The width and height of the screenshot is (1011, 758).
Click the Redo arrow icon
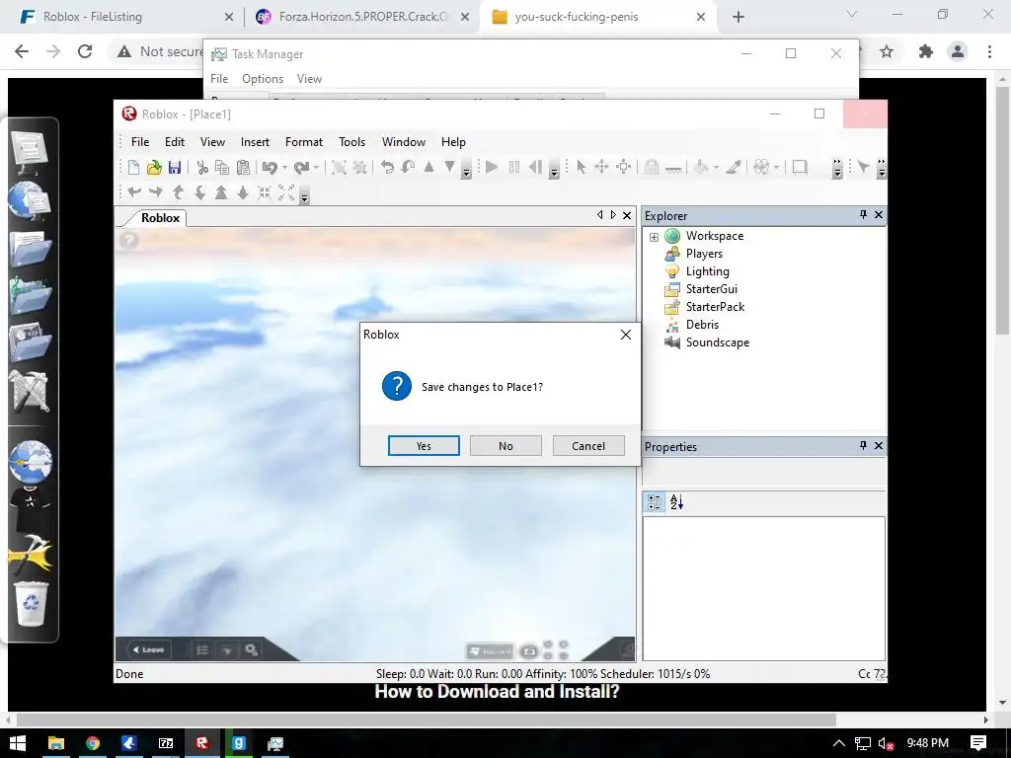301,168
